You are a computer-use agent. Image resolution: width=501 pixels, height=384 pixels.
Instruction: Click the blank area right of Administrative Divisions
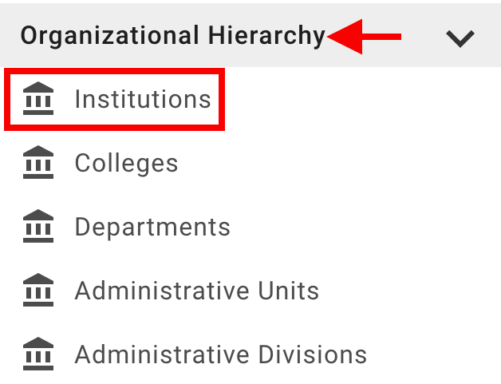click(431, 354)
